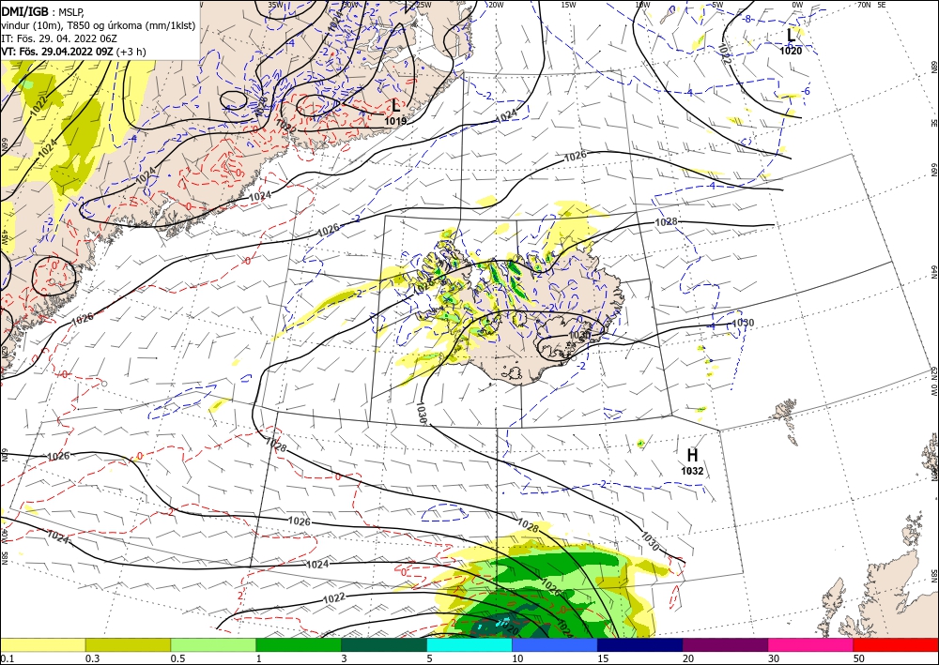Click legend value "30"
This screenshot has height=665, width=939.
(774, 658)
